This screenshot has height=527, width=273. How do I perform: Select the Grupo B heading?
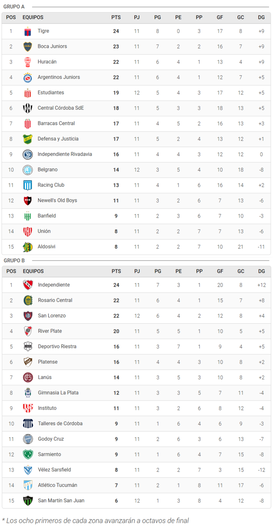tap(14, 261)
